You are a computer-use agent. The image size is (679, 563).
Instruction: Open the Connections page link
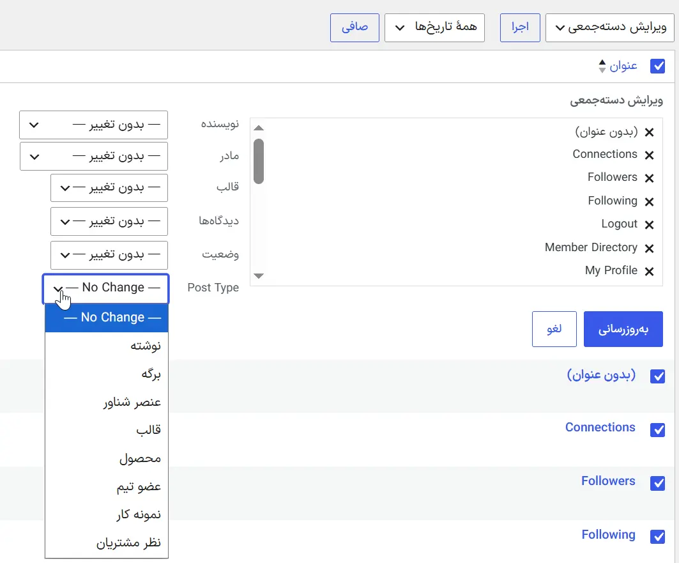(600, 428)
